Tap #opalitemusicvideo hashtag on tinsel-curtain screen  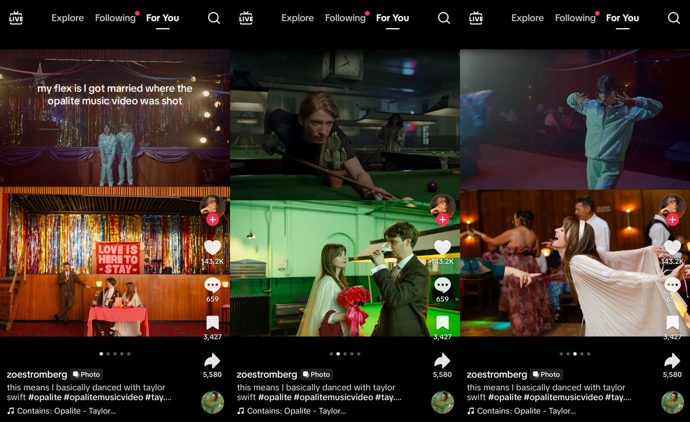(103, 397)
